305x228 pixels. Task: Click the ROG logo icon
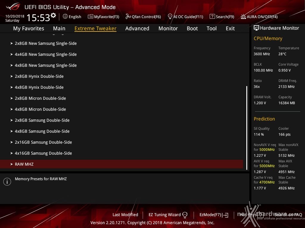(13, 7)
